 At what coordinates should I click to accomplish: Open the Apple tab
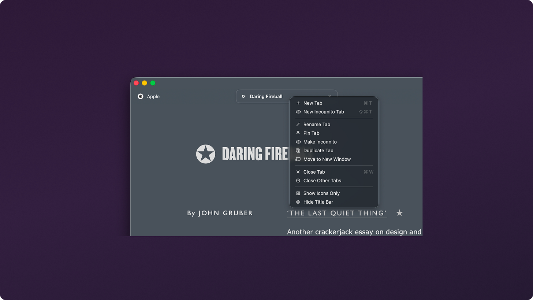tap(149, 96)
